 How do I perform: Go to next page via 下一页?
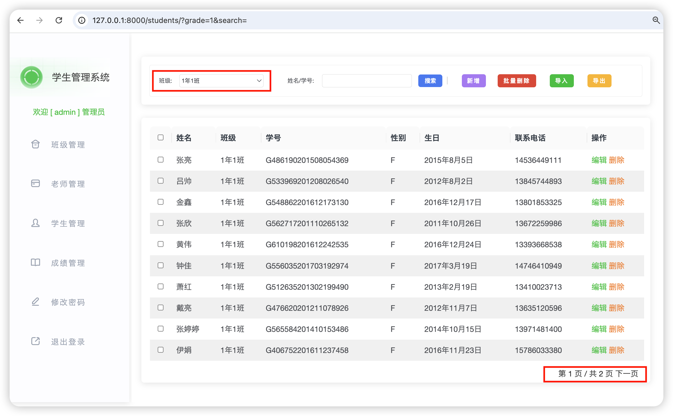[x=627, y=374]
